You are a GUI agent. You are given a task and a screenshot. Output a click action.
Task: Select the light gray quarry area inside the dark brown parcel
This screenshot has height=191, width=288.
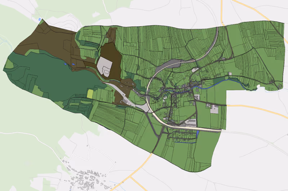(x=105, y=67)
